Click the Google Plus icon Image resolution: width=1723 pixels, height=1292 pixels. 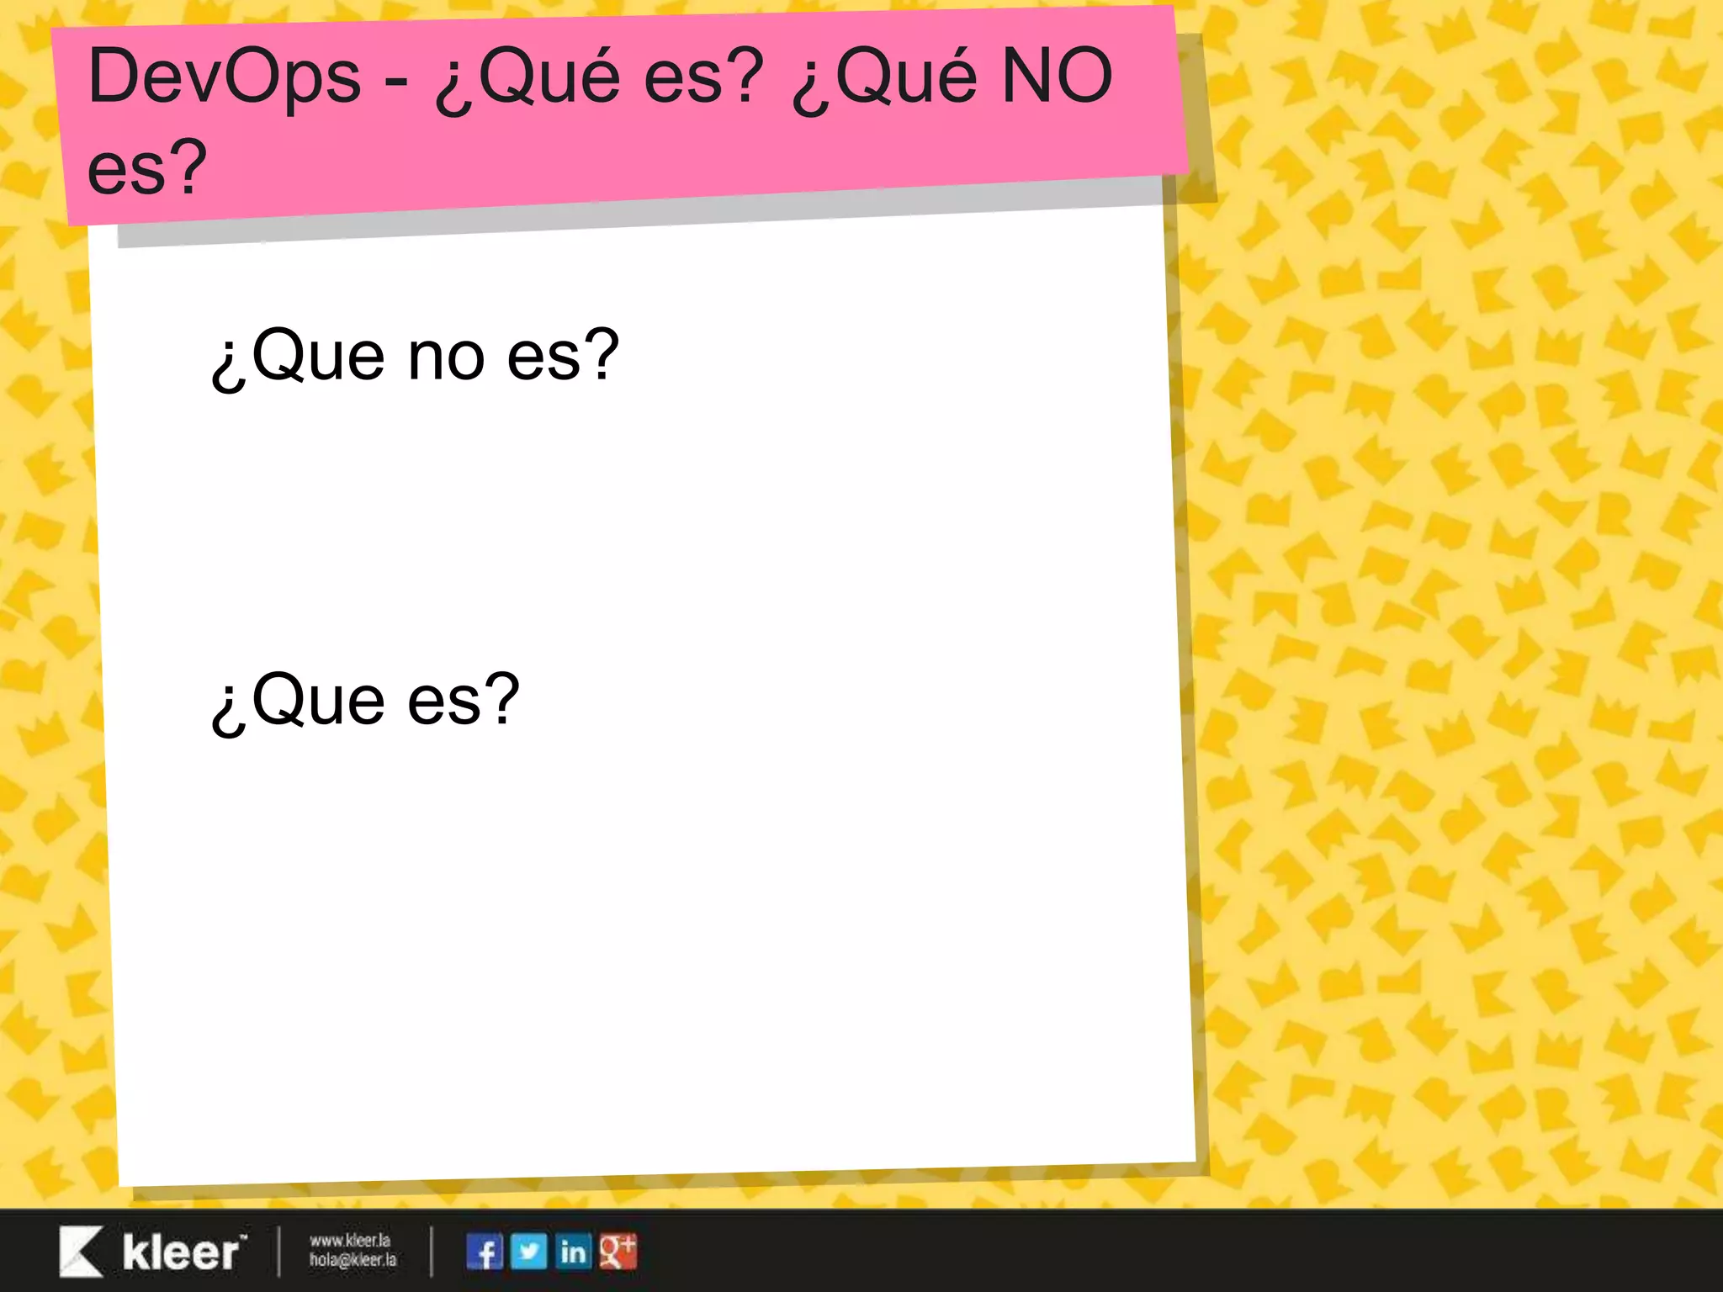[x=618, y=1252]
